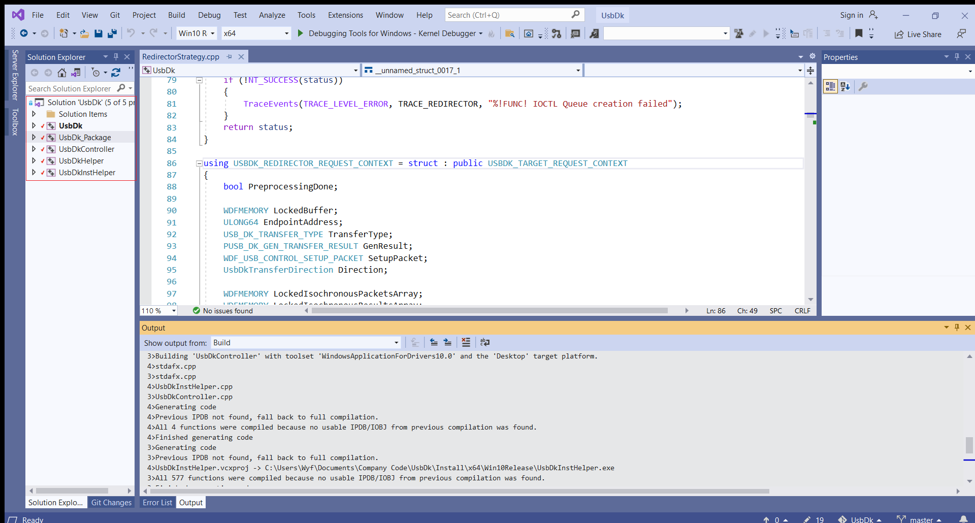Switch Properties panel to alphabetical sorting
Viewport: 975px width, 523px height.
tap(846, 86)
